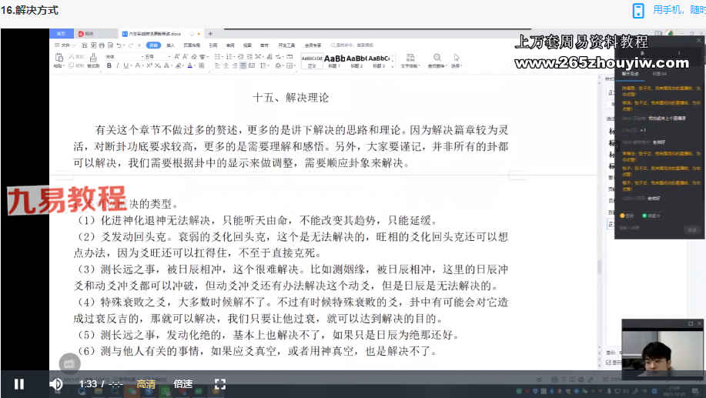This screenshot has height=398, width=706.
Task: Open a new tab with plus button
Action: click(210, 34)
